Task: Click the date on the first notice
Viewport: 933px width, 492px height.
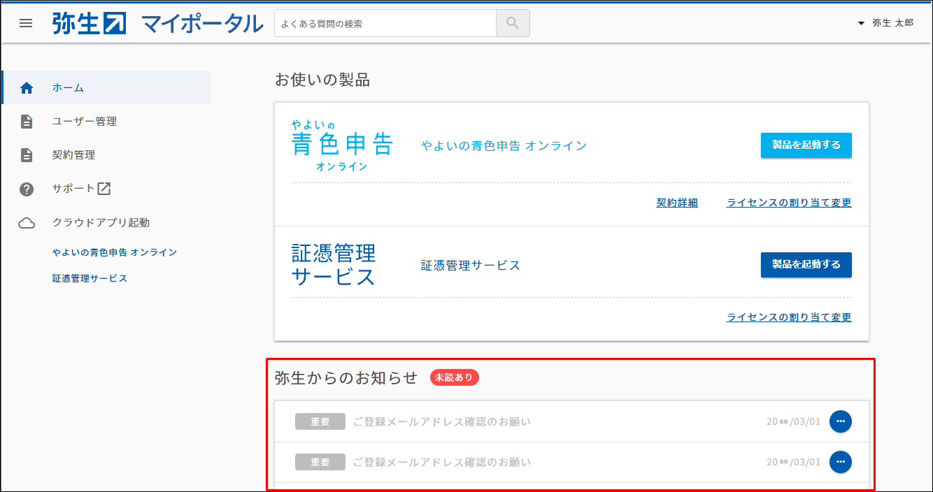Action: coord(793,421)
